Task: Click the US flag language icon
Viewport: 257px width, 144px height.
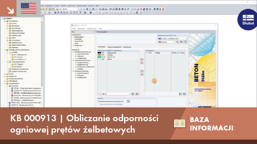Action: click(28, 8)
